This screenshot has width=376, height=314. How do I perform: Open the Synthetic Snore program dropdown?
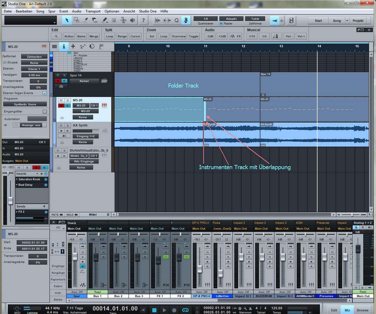[x=25, y=104]
